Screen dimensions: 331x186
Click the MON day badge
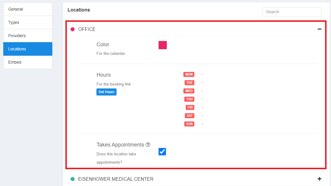point(189,75)
